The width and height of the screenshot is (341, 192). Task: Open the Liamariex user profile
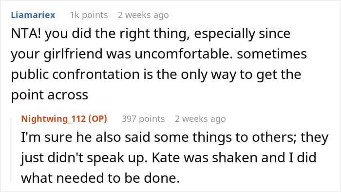click(x=33, y=15)
